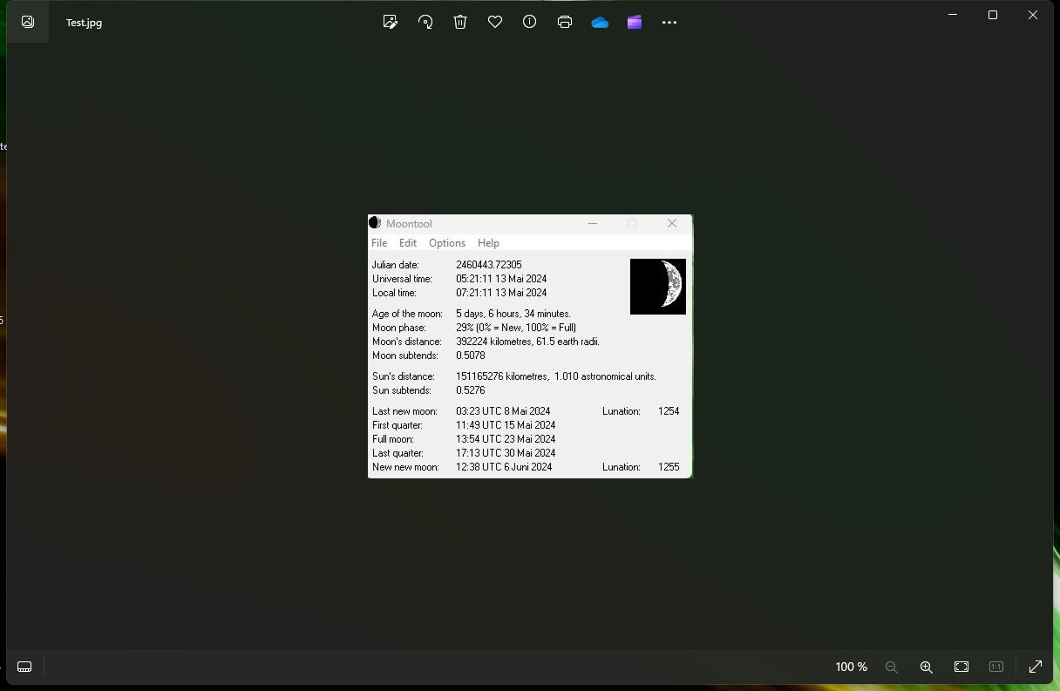Image resolution: width=1060 pixels, height=691 pixels.
Task: Click the OneDrive cloud icon
Action: pos(600,23)
